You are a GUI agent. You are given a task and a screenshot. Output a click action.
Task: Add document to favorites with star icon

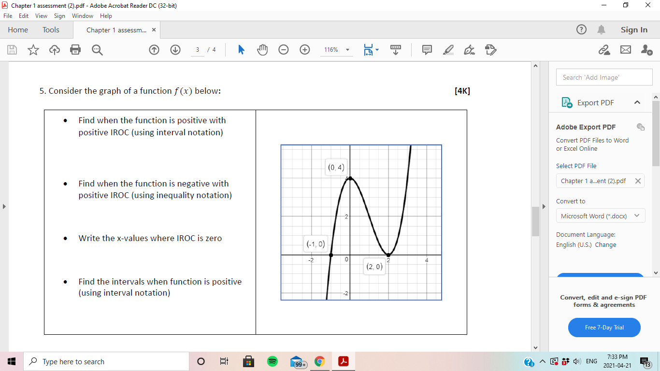pyautogui.click(x=33, y=50)
